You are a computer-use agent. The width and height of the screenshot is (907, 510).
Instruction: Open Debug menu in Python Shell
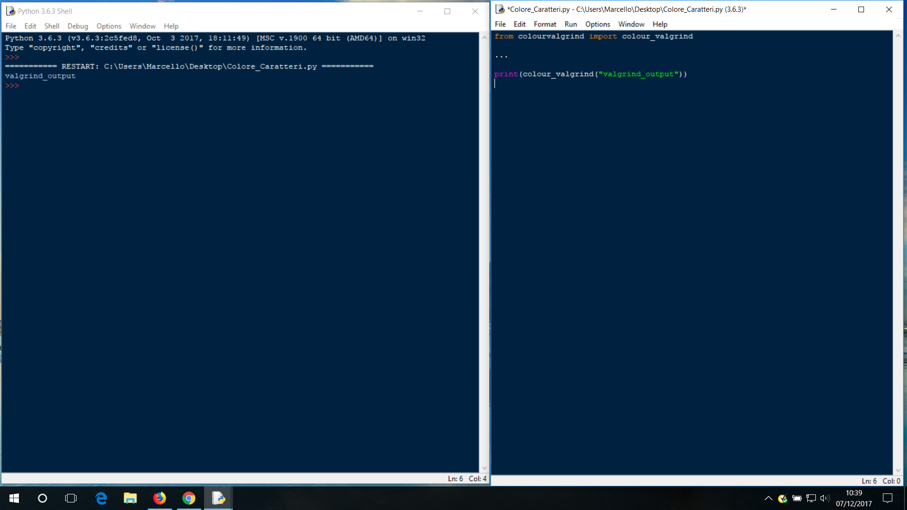(x=77, y=26)
